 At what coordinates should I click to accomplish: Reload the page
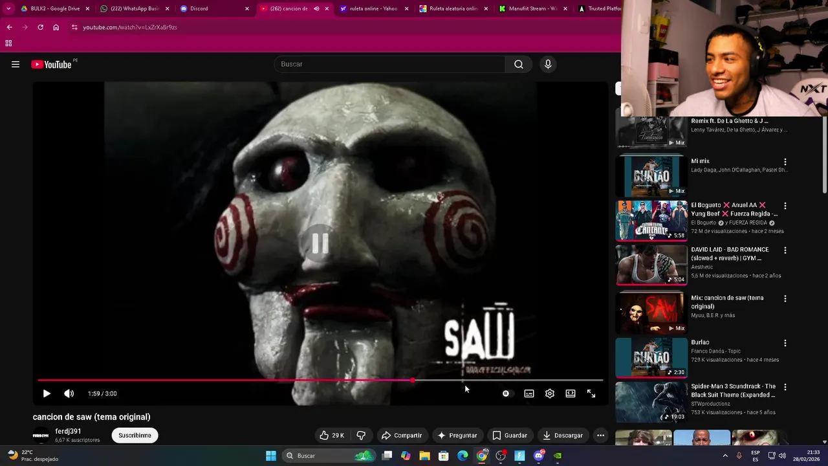[x=40, y=27]
